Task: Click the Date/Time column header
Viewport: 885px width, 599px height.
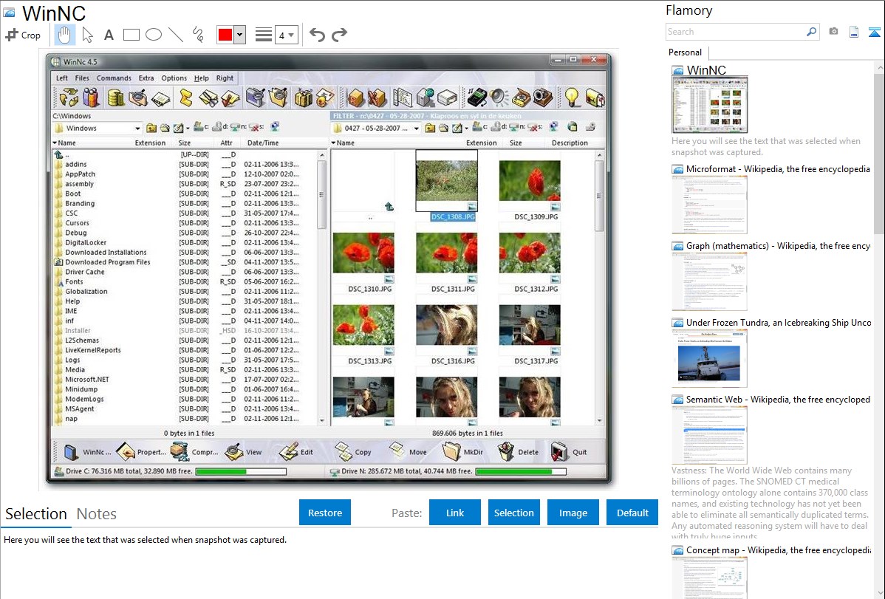Action: [x=262, y=143]
